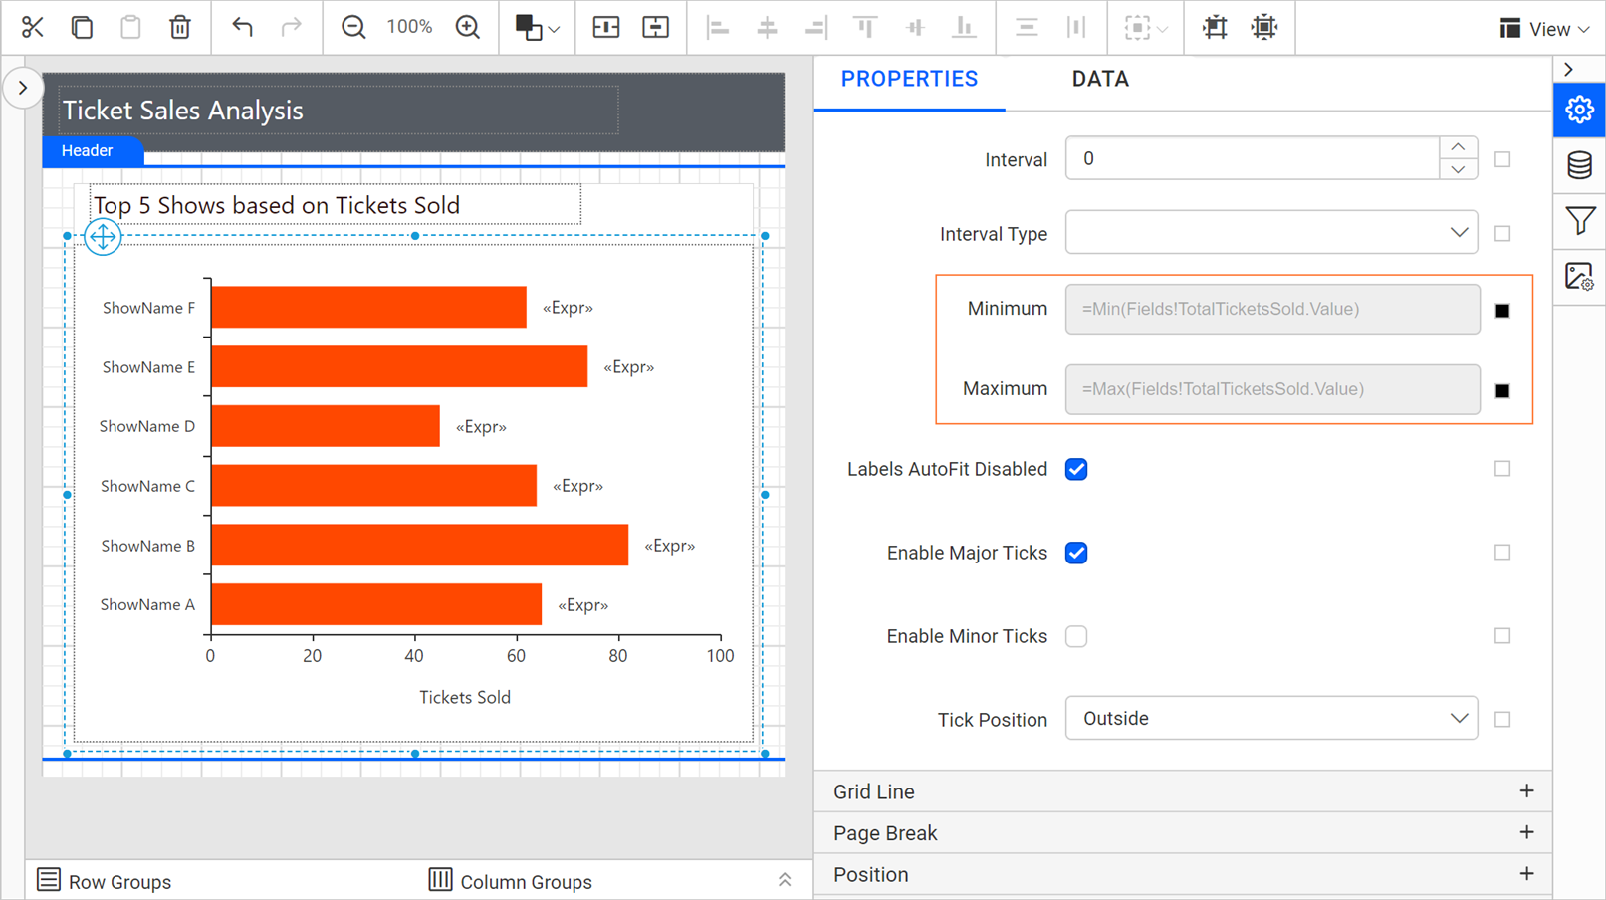
Task: Click the Delete trash icon
Action: 180,27
